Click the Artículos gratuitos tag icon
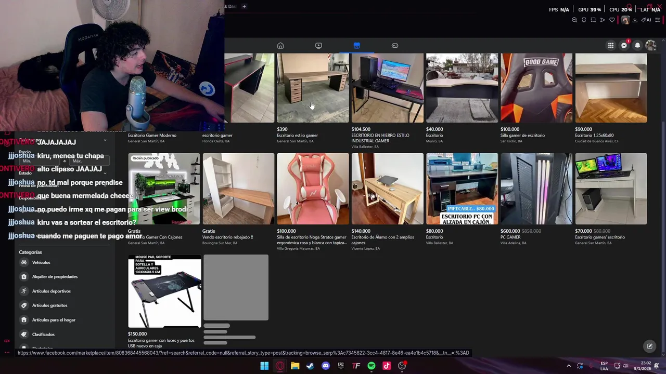This screenshot has height=374, width=666. point(24,305)
